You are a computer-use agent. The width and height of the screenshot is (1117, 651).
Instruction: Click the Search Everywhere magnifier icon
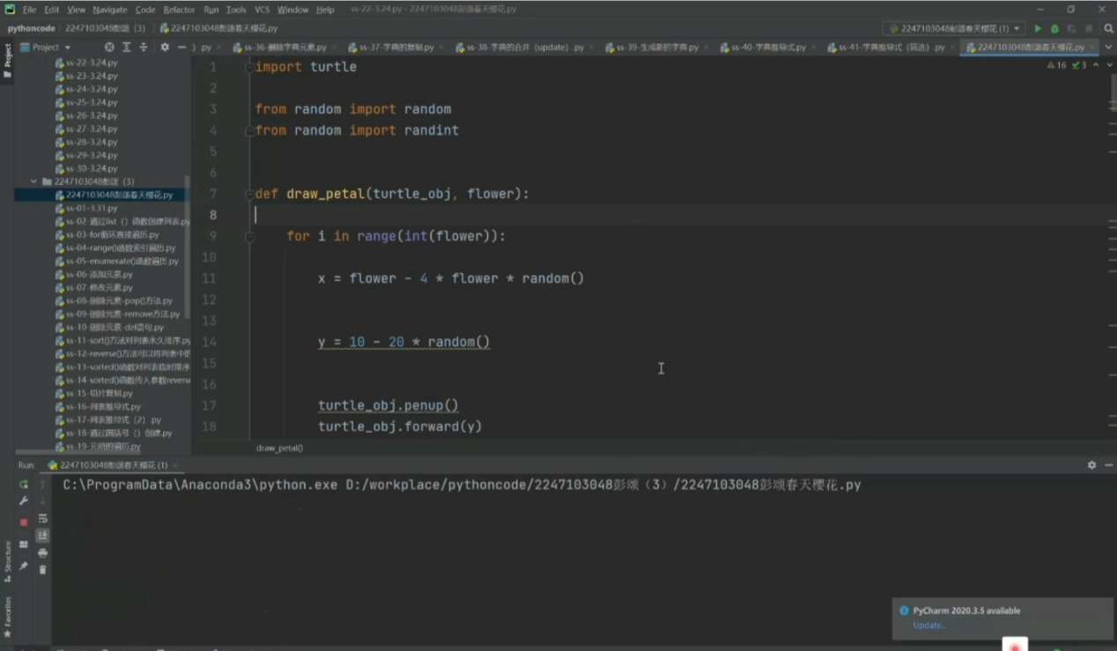pos(1108,28)
